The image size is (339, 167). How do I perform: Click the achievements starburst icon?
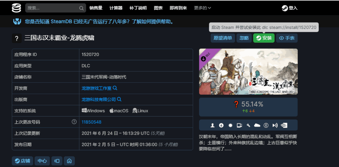pyautogui.click(x=230, y=125)
